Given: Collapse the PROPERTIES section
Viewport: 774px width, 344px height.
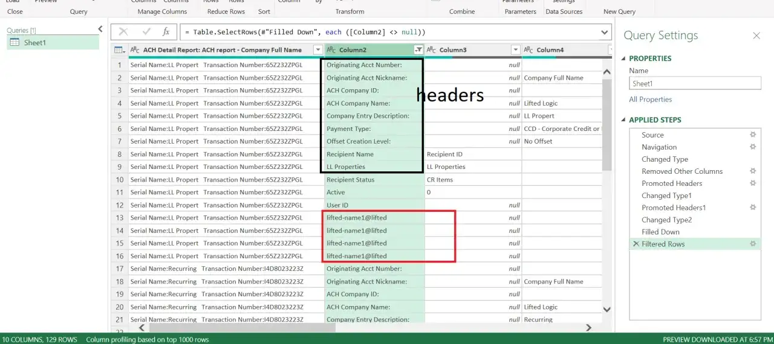Looking at the screenshot, I should [x=625, y=59].
